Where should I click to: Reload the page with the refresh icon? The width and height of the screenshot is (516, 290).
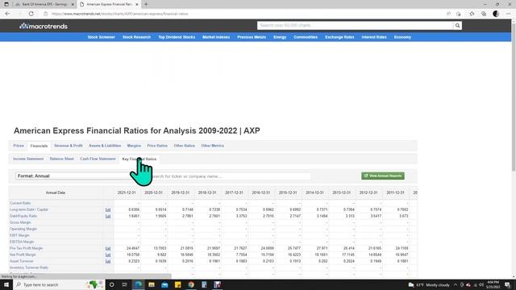[x=31, y=14]
